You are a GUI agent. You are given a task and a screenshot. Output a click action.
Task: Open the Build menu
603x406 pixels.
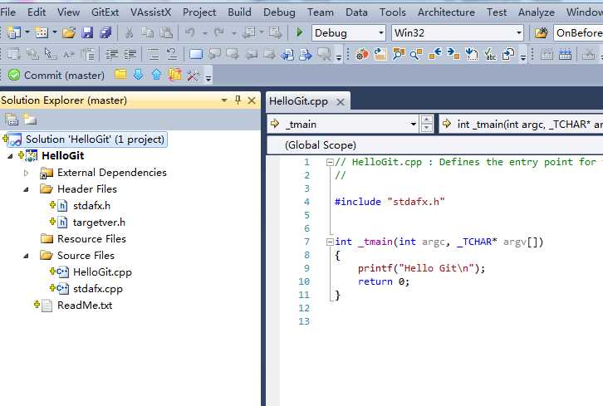click(239, 12)
